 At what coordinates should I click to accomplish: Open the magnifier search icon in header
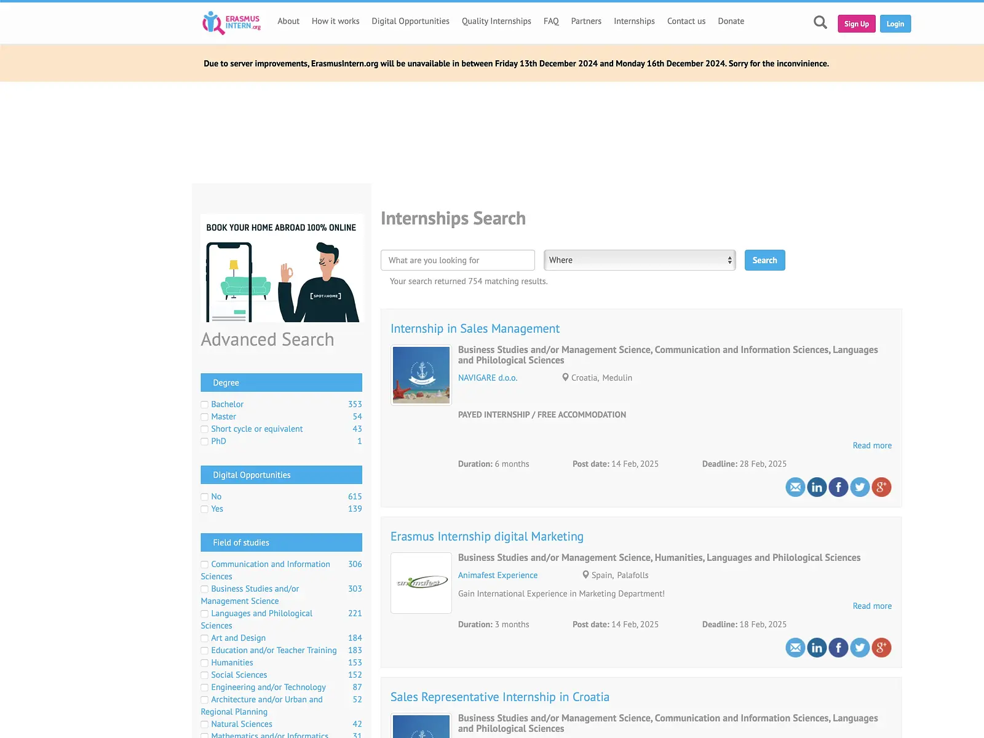[820, 23]
